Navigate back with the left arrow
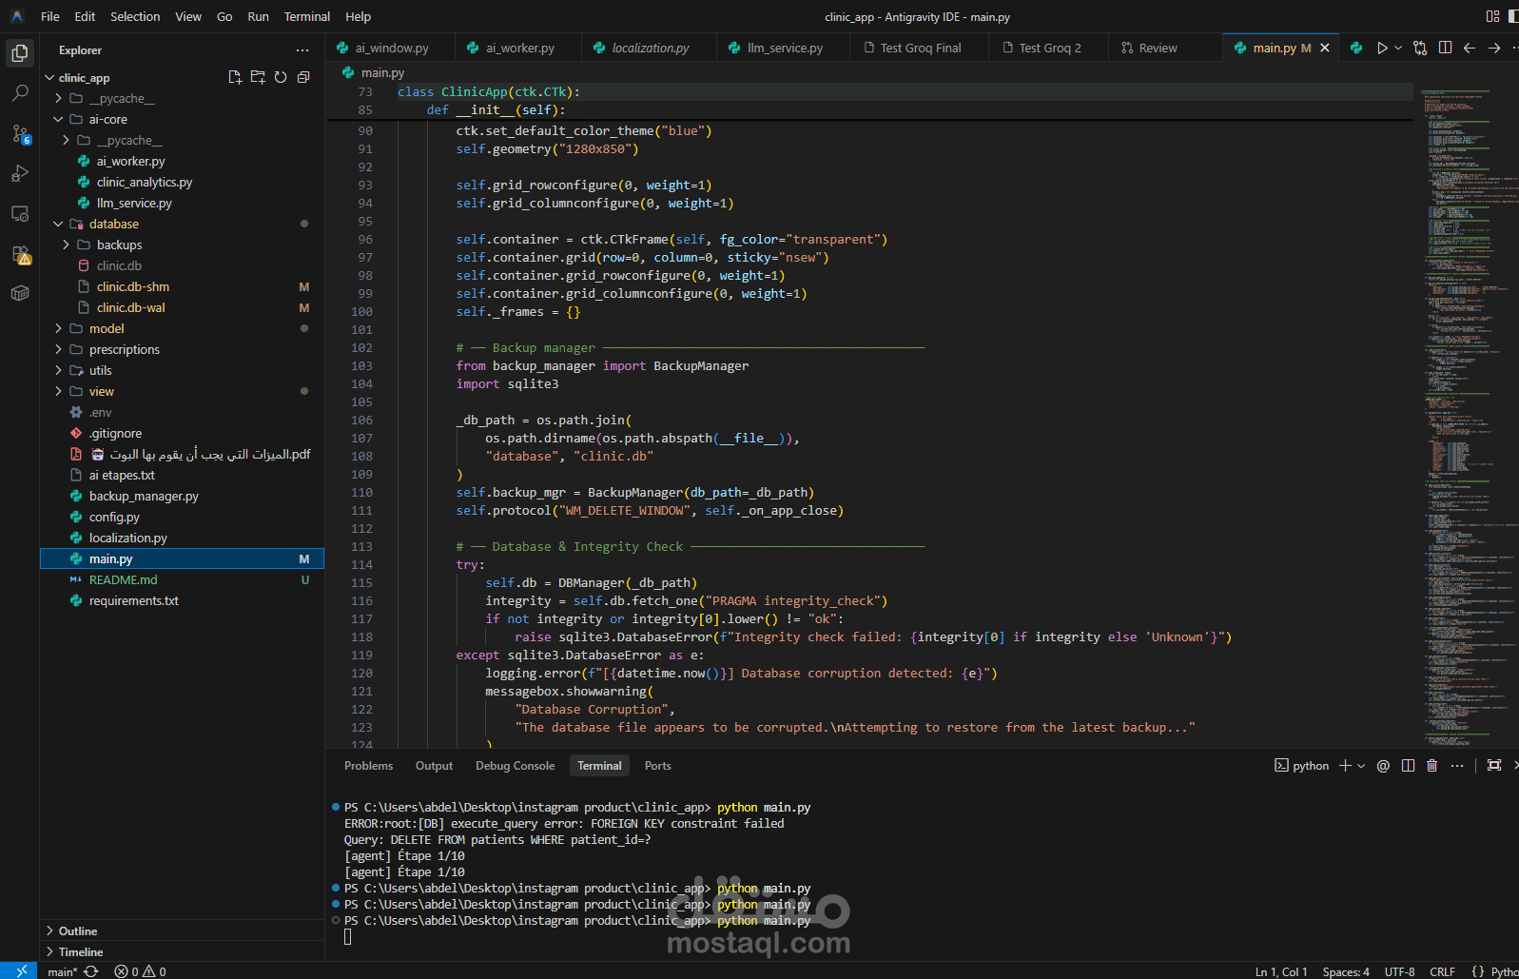This screenshot has width=1519, height=979. 1470,48
